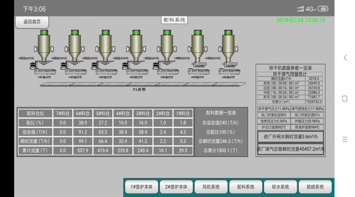
Task: Open the 软水系统 tab
Action: 280,186
